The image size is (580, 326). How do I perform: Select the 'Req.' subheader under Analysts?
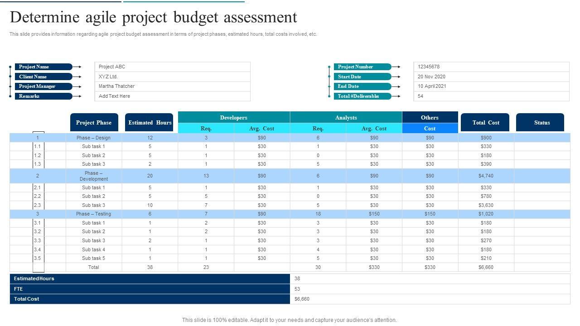coord(318,128)
